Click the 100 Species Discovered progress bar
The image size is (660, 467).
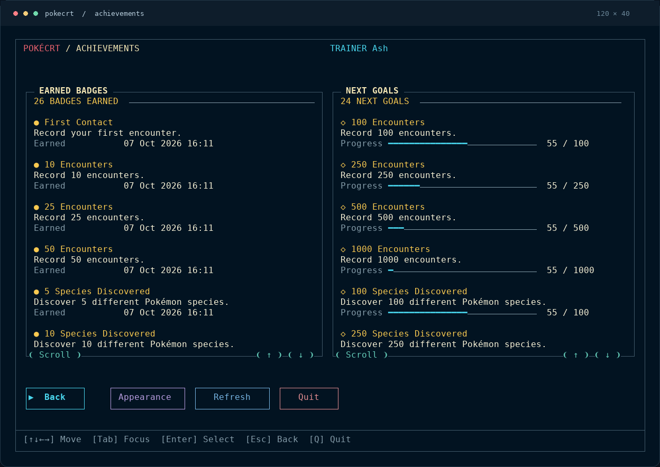tap(462, 313)
